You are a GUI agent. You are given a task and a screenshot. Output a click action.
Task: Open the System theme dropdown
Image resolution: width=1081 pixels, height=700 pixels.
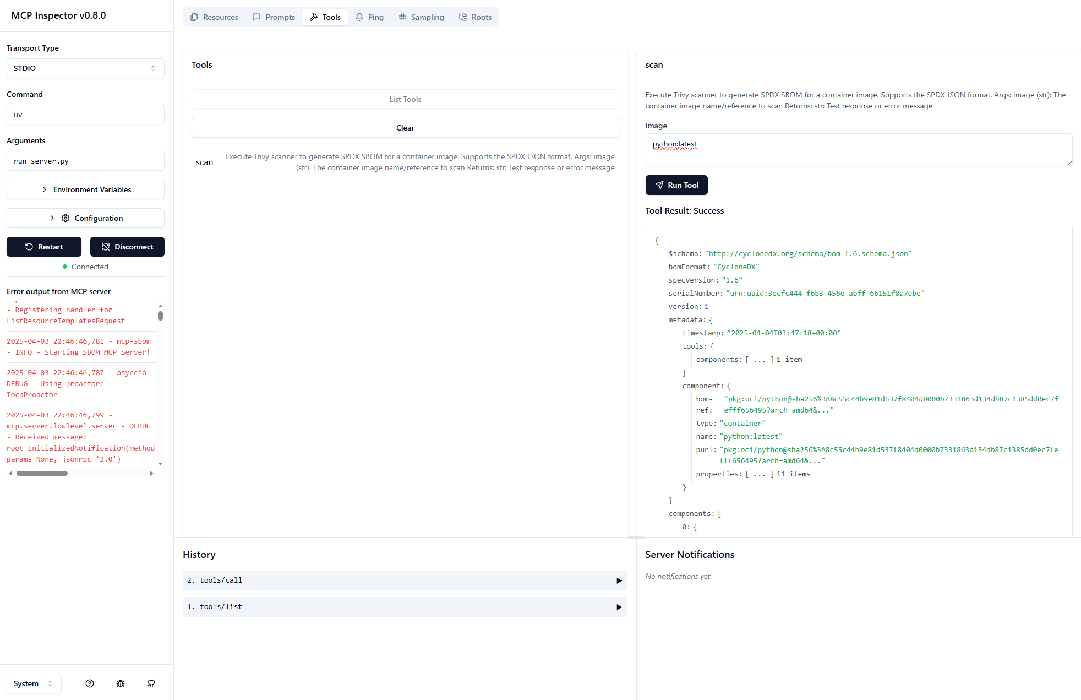click(34, 683)
